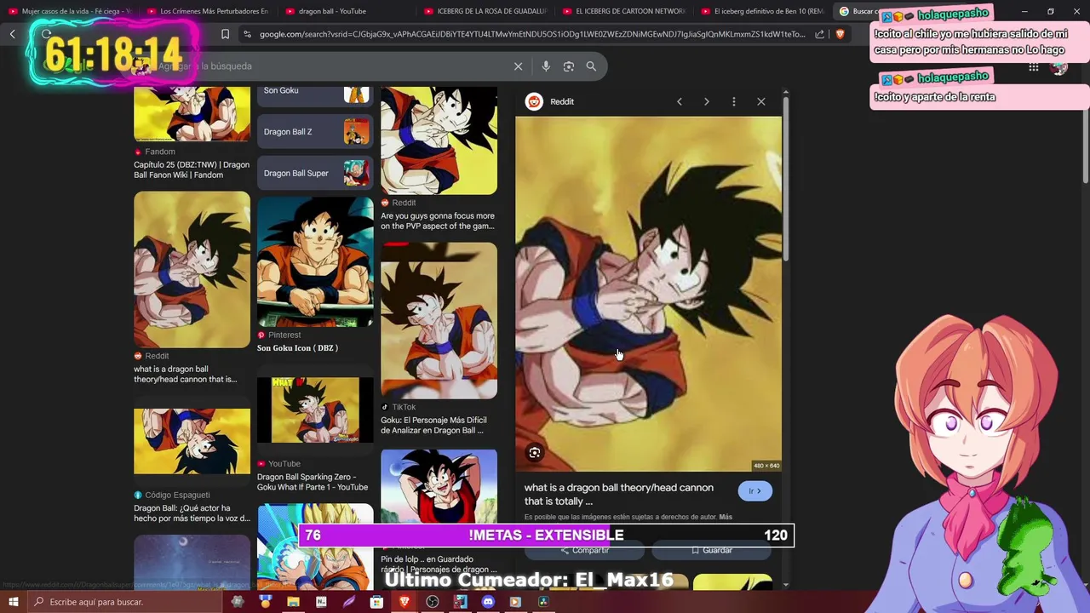Open Microsoft Store from the taskbar

coord(376,602)
